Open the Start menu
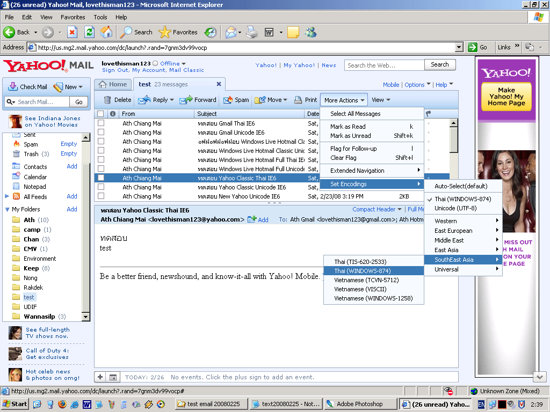 tap(15, 404)
